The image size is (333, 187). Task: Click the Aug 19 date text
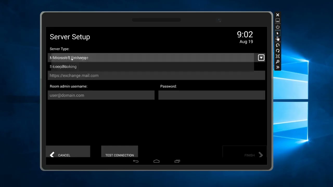click(x=246, y=42)
